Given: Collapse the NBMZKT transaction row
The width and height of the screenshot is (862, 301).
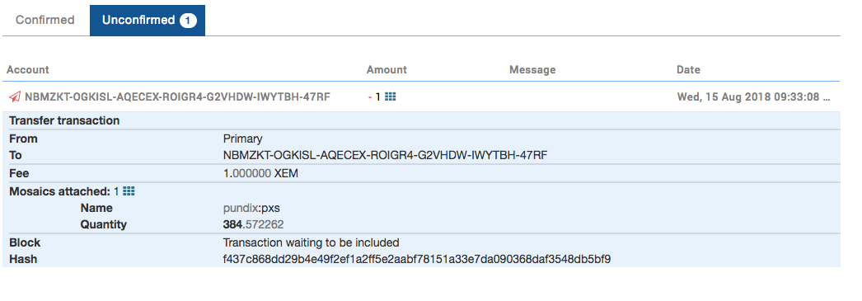Looking at the screenshot, I should tap(421, 96).
